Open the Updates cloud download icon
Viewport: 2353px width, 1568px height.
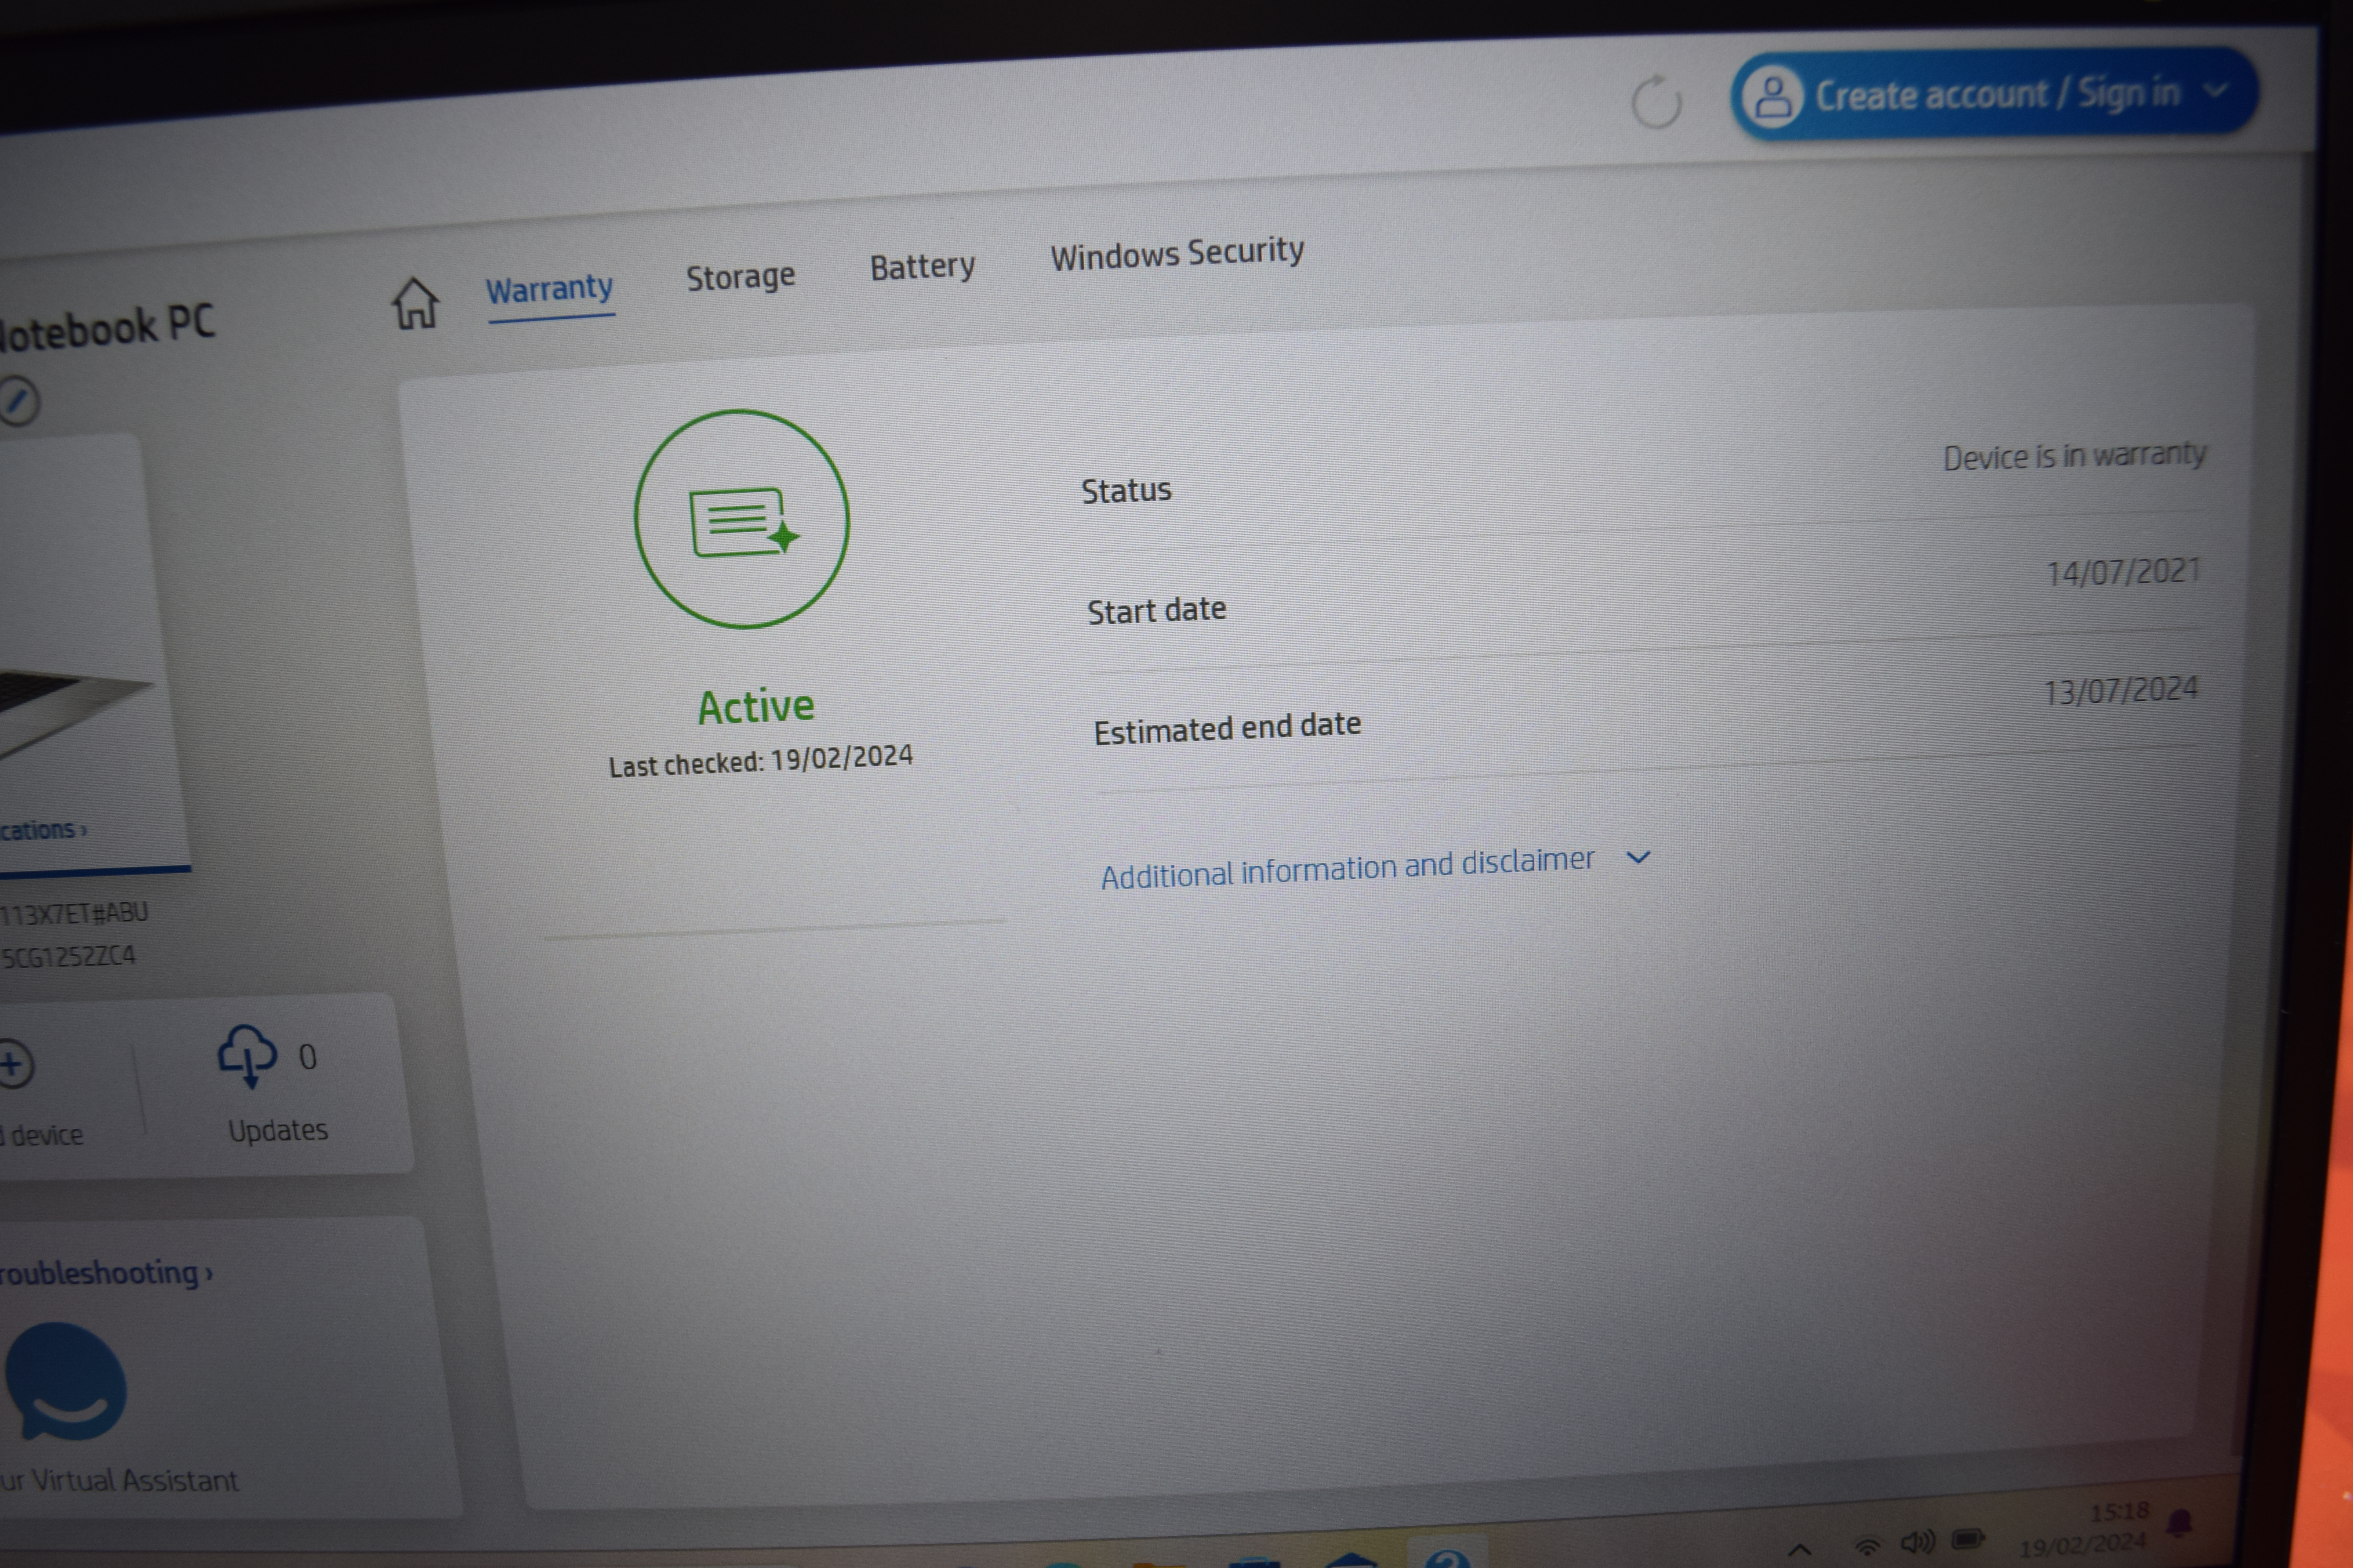(246, 1056)
